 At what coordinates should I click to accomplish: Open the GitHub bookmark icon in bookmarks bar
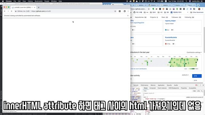tap(135, 12)
